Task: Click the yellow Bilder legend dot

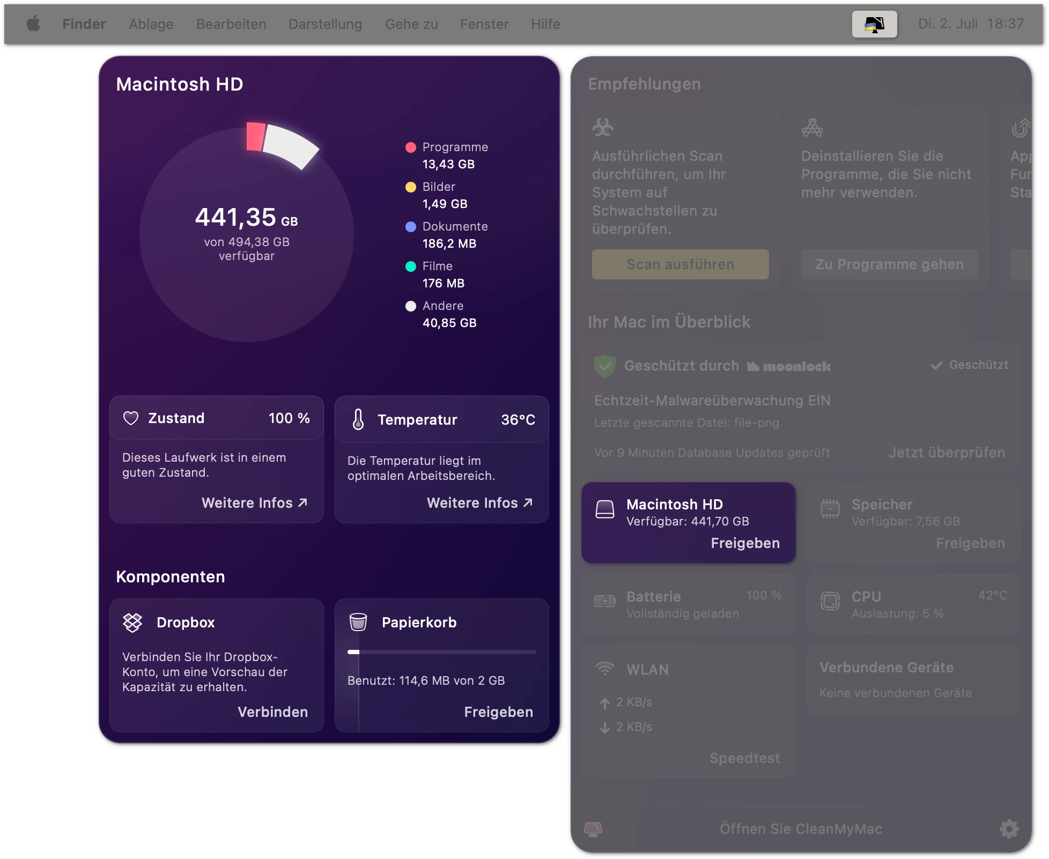Action: [x=411, y=187]
